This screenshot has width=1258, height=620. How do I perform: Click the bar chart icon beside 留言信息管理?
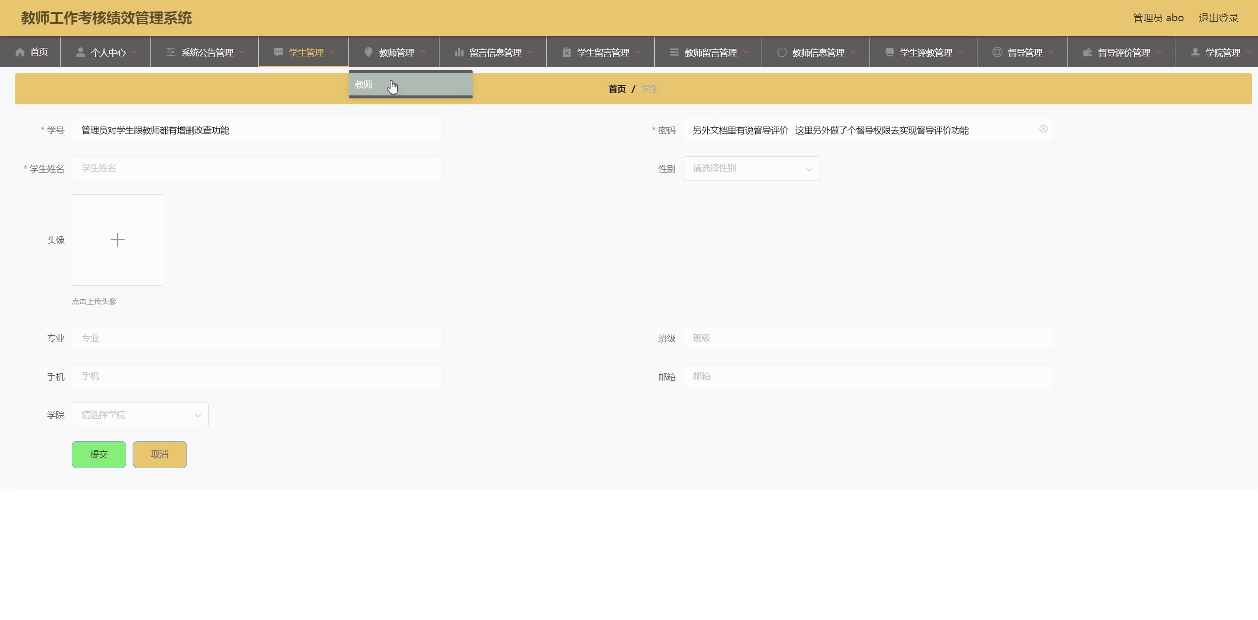click(459, 52)
